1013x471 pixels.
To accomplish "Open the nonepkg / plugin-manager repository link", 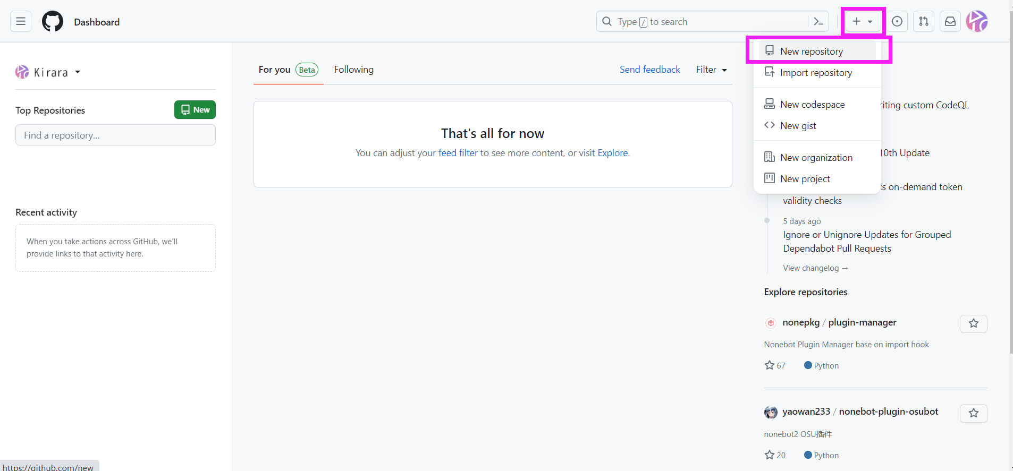I will pyautogui.click(x=839, y=322).
